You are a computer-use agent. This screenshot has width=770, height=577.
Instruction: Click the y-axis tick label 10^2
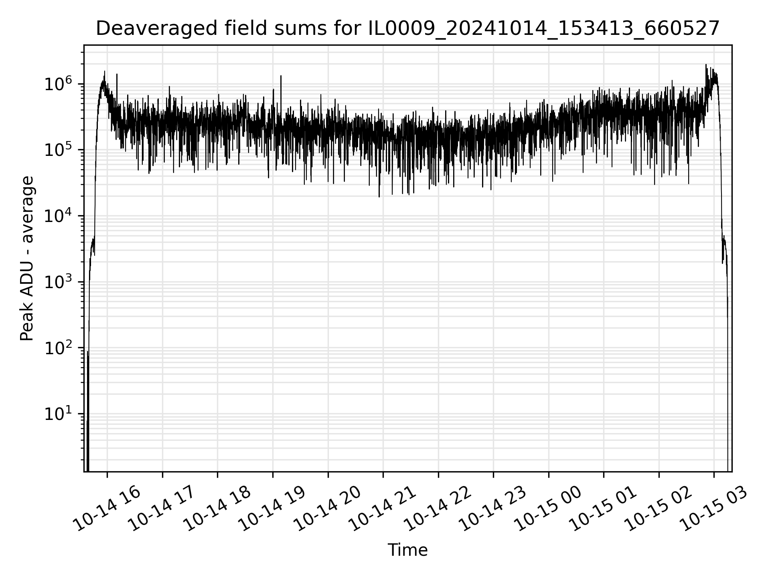(x=59, y=347)
